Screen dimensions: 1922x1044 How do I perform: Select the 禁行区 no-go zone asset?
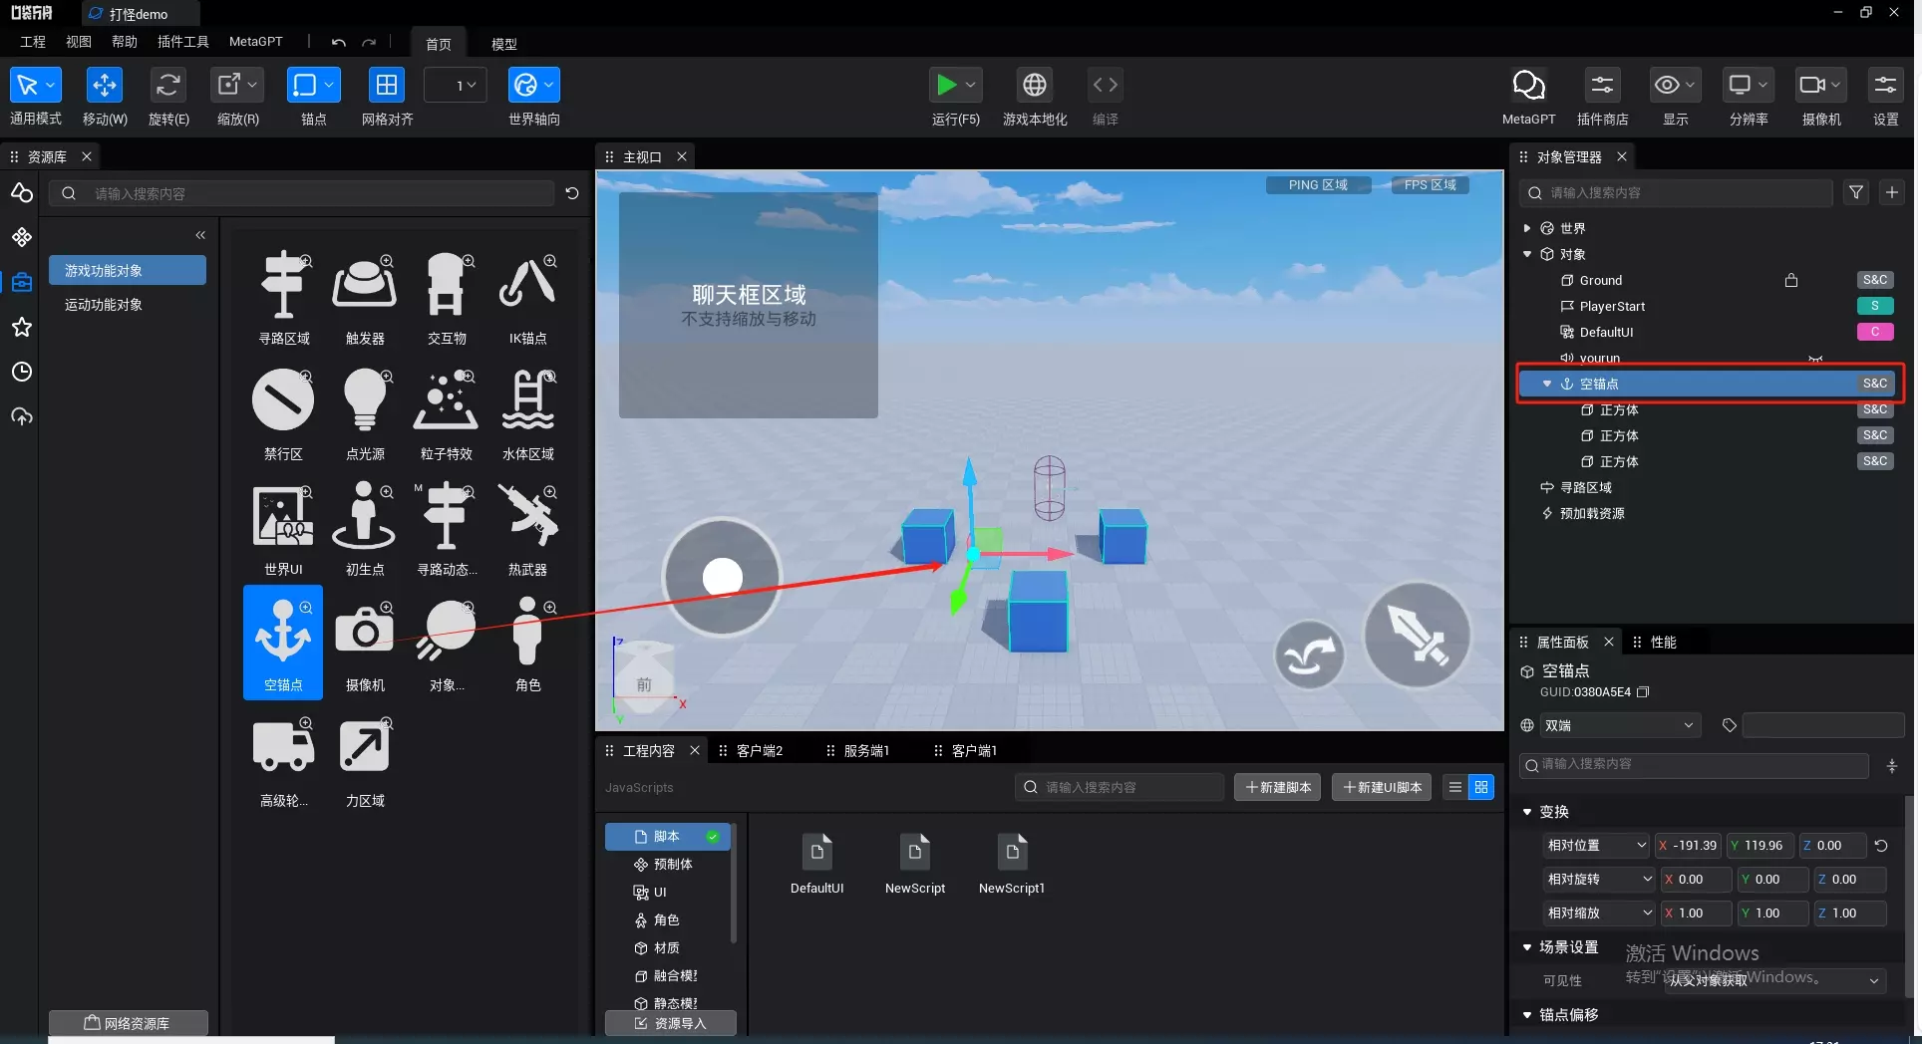pyautogui.click(x=284, y=412)
